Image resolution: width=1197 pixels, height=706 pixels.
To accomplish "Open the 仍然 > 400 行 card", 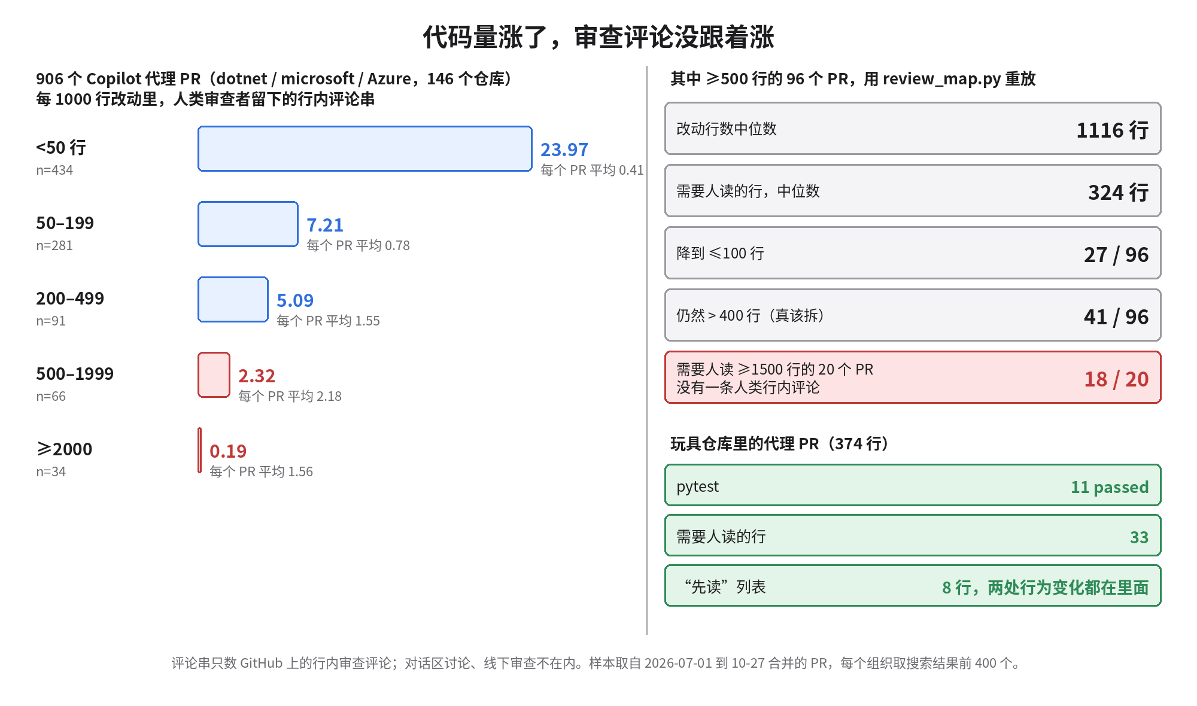I will click(x=913, y=315).
